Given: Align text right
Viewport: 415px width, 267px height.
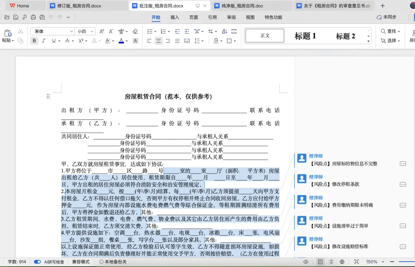Looking at the screenshot, I should point(168,41).
